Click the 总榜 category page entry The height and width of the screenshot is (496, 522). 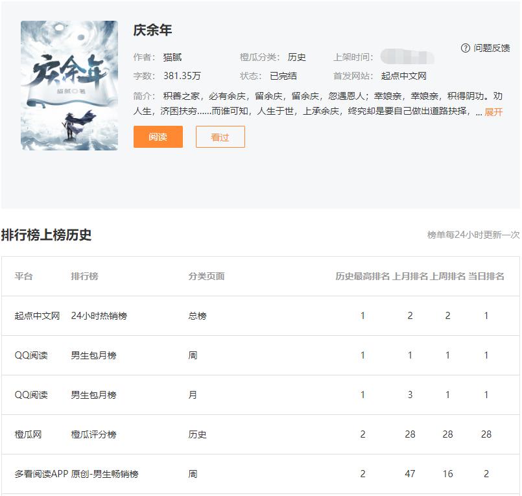pos(196,315)
